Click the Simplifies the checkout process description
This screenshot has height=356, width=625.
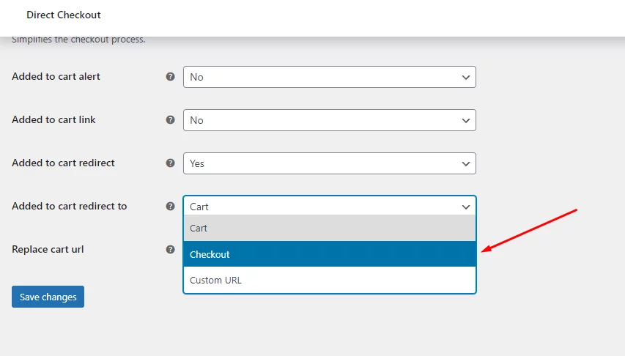pyautogui.click(x=78, y=40)
